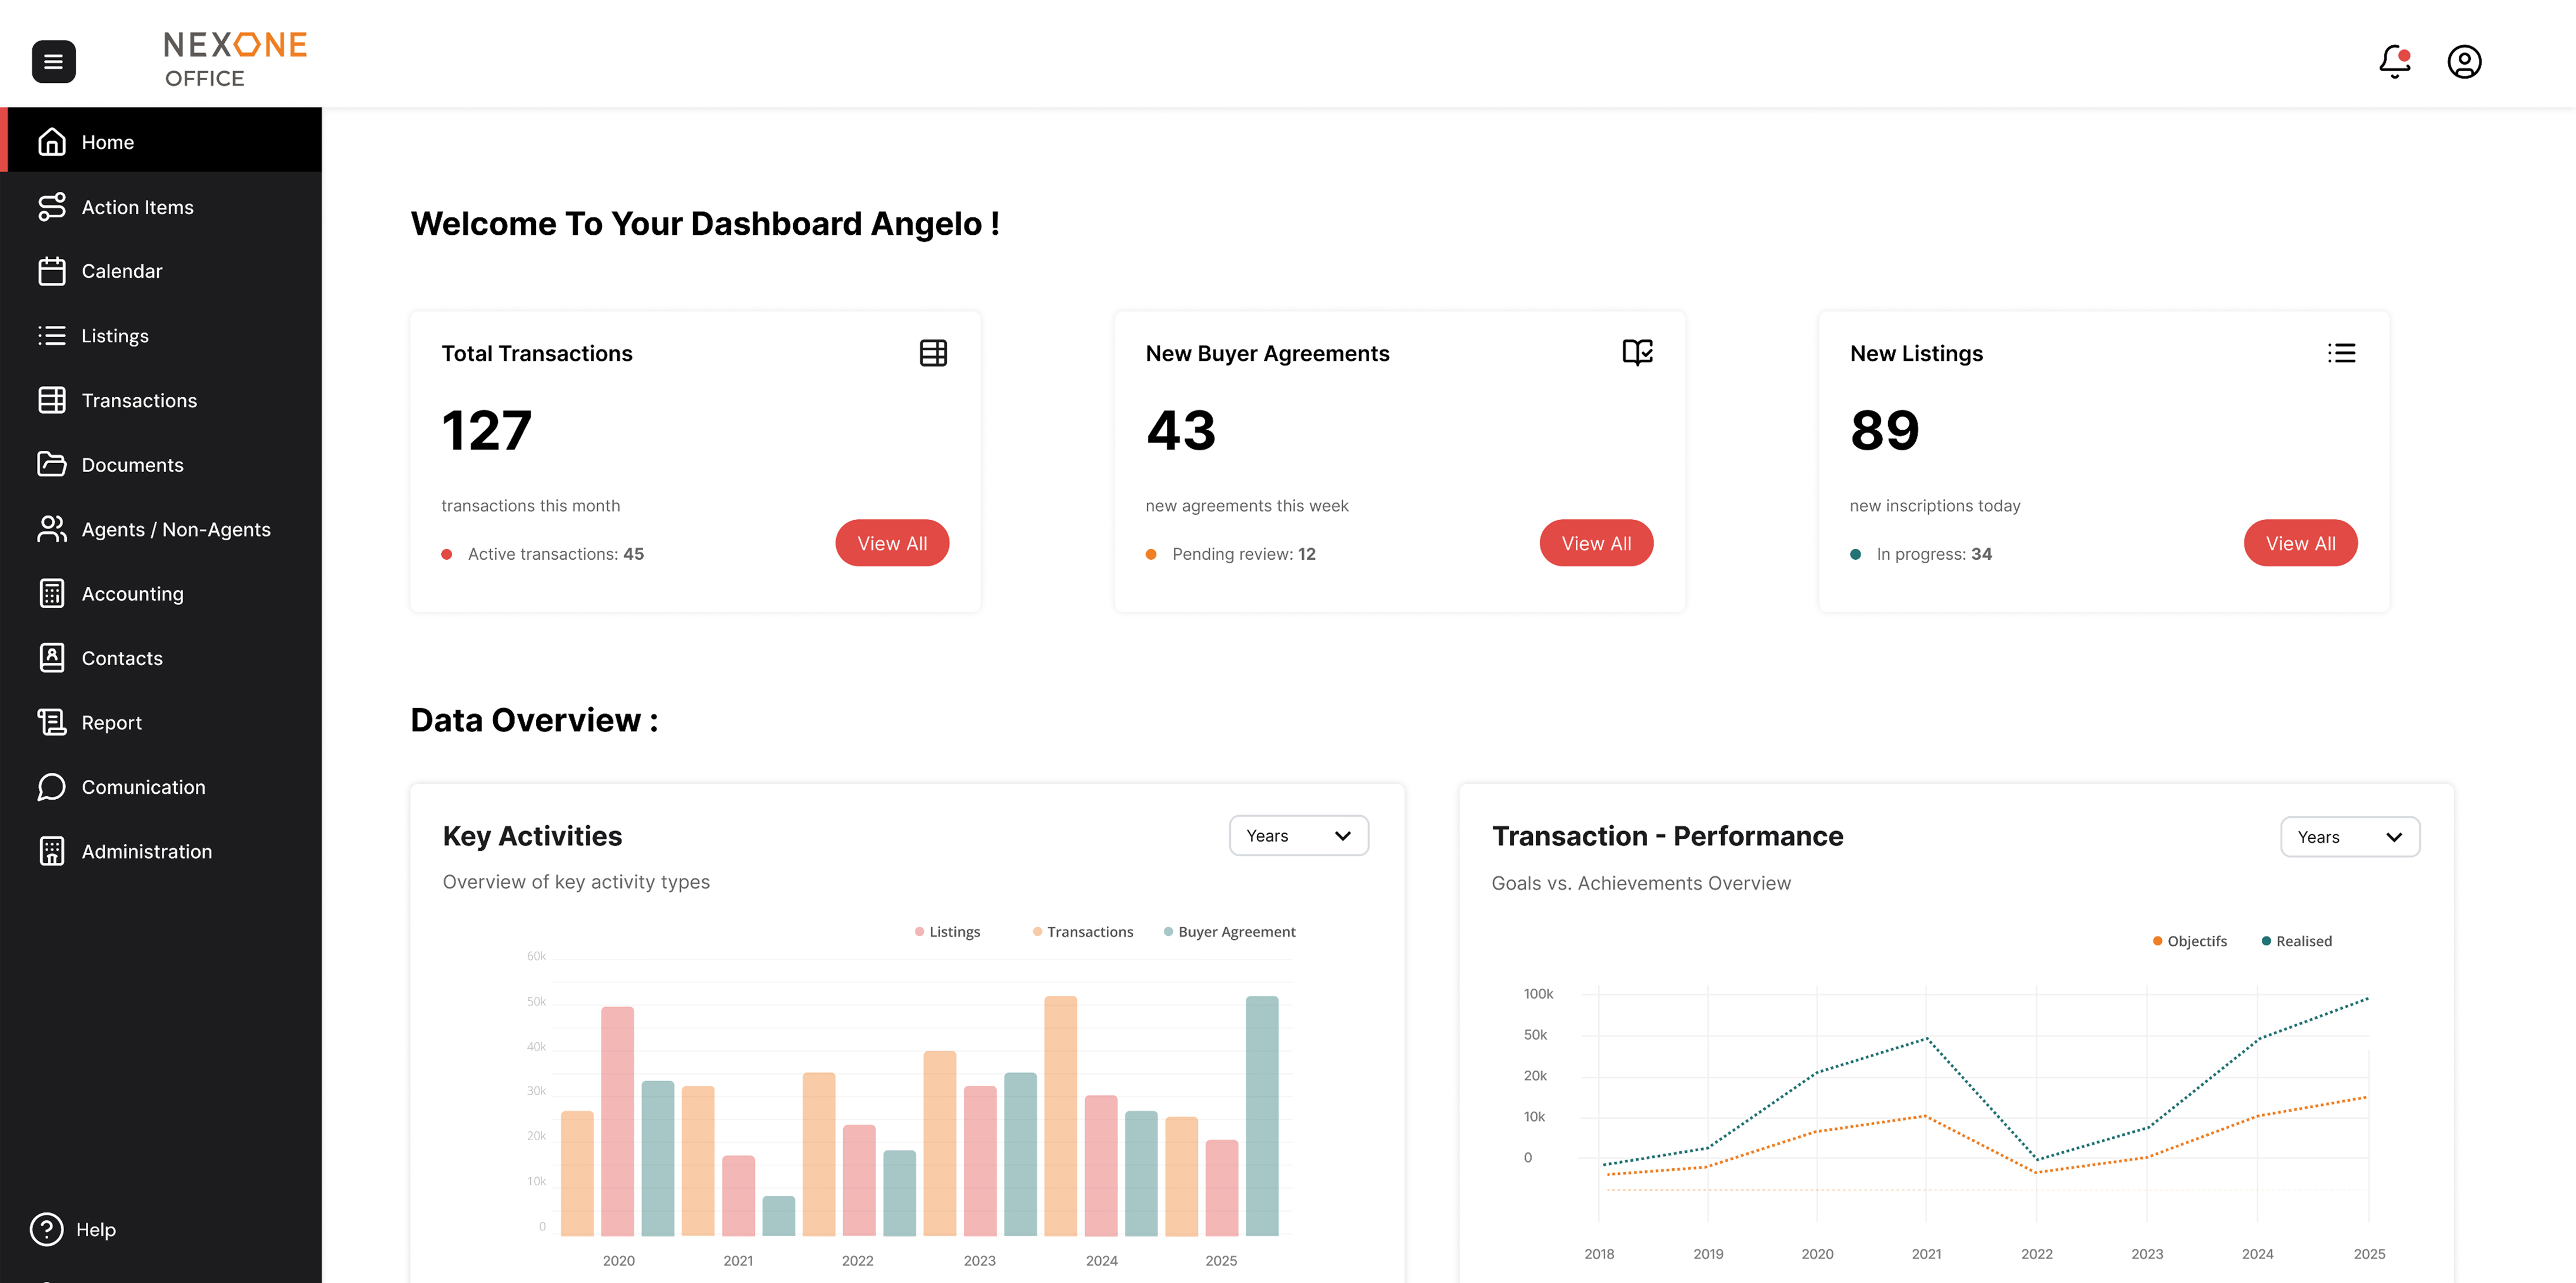Toggle the Objectifs series in Transaction Performance
The width and height of the screenshot is (2576, 1283).
coord(2190,940)
